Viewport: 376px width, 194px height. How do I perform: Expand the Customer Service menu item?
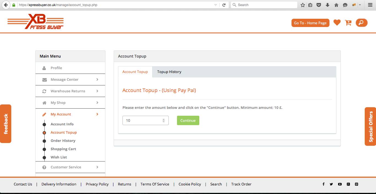(x=70, y=167)
